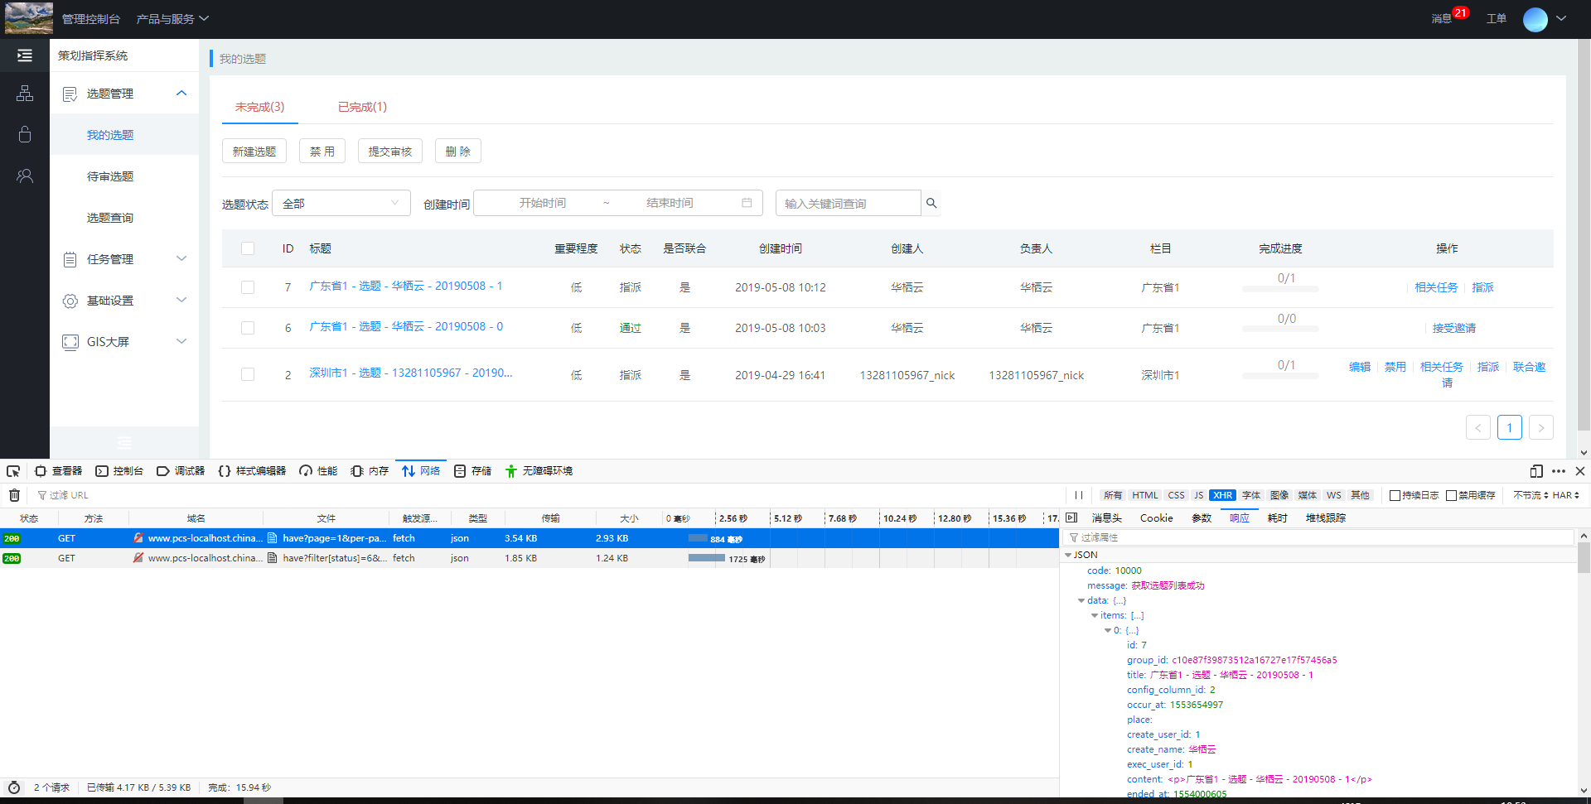Open the devtools more options ellipsis

pos(1559,471)
